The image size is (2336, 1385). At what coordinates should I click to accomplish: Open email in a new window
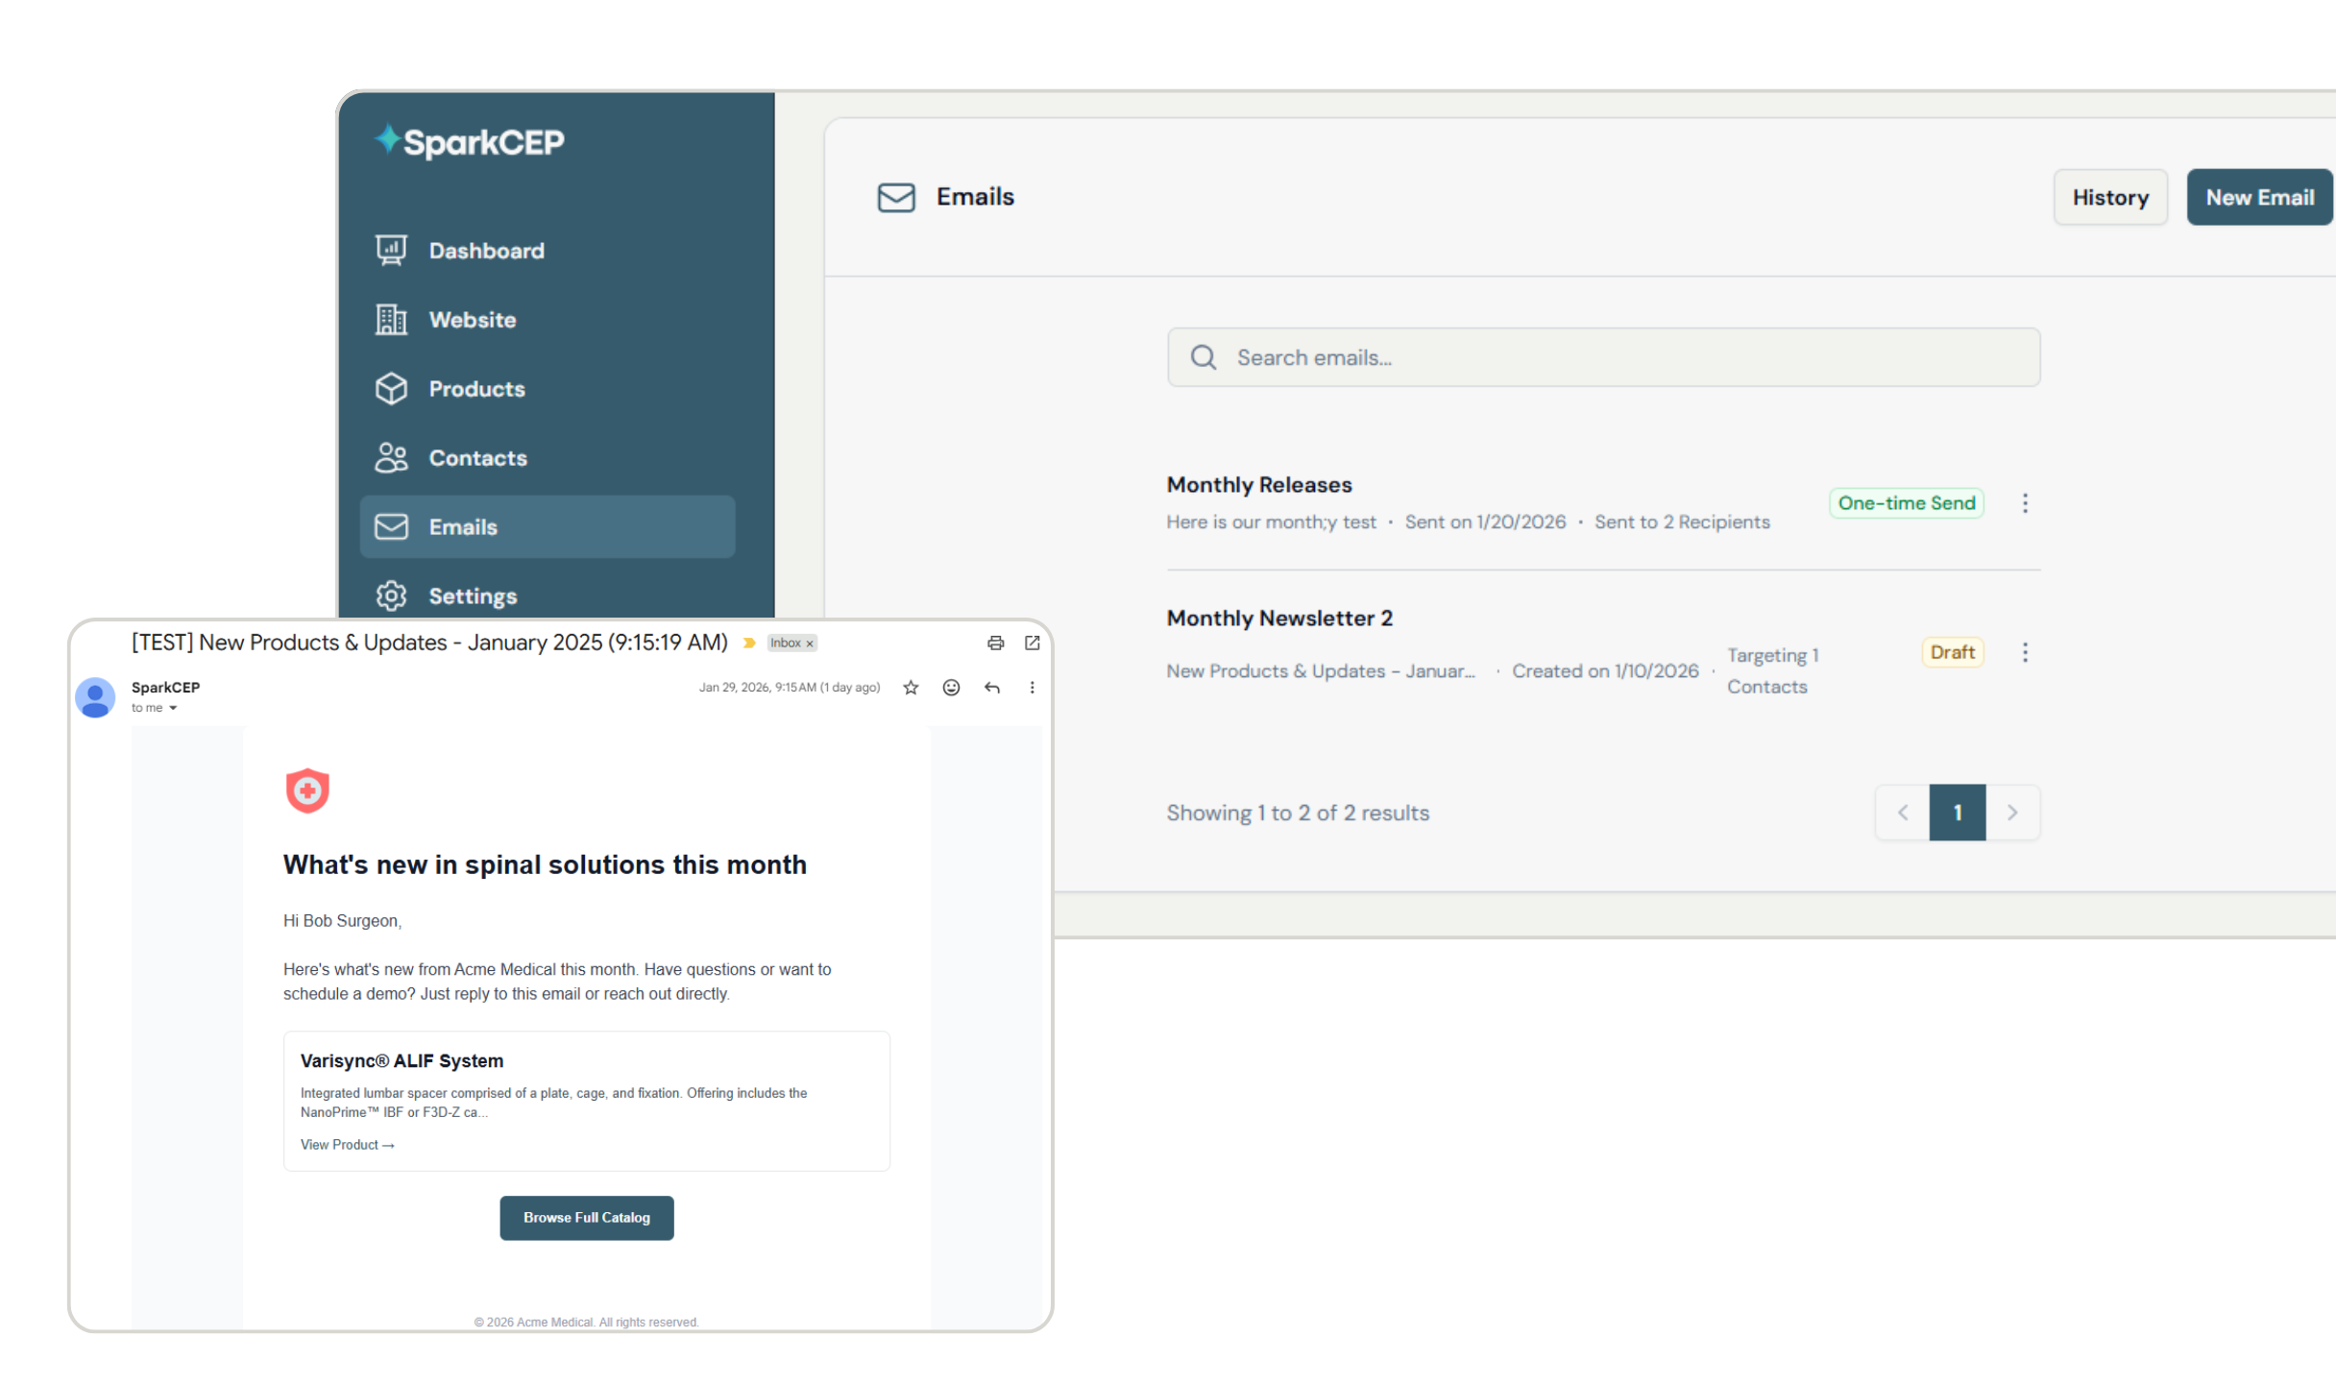click(x=1033, y=644)
